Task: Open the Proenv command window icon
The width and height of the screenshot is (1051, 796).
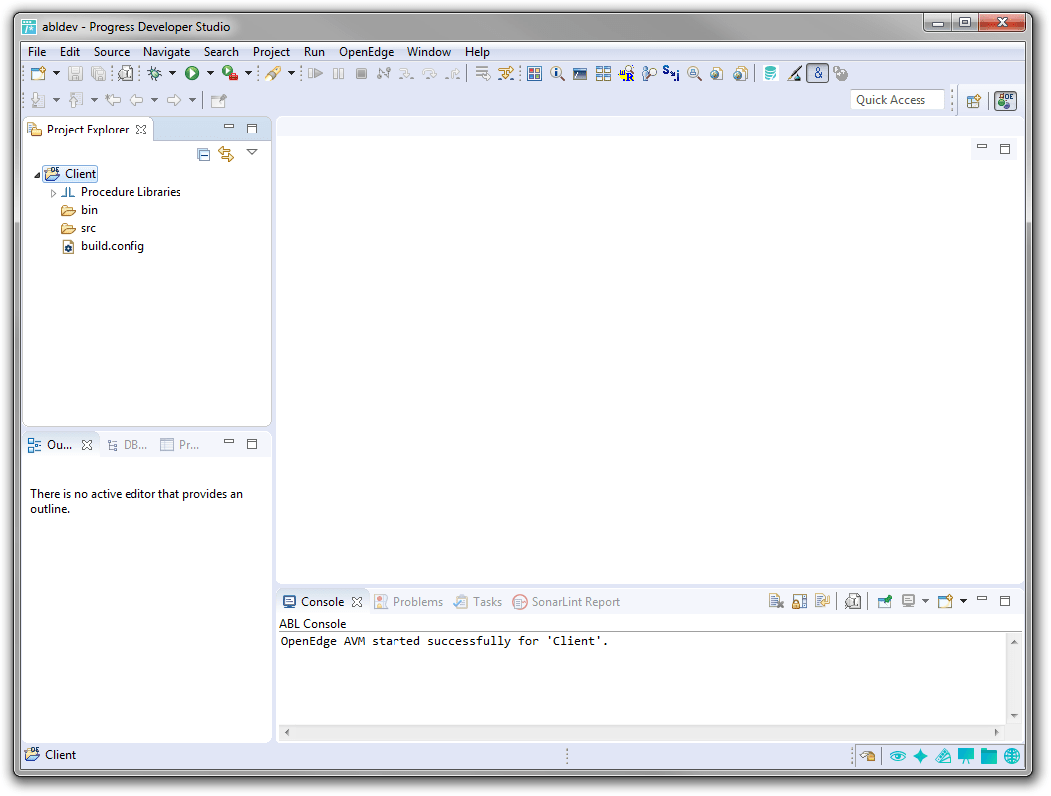Action: point(580,74)
